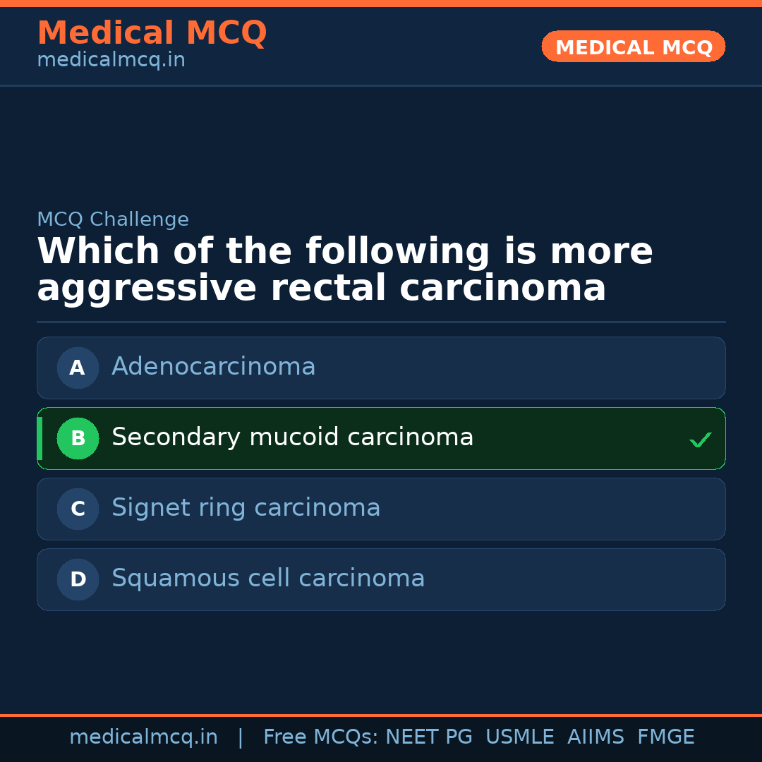Open the orange MEDICAL MCQ badge
The width and height of the screenshot is (762, 762).
(633, 47)
